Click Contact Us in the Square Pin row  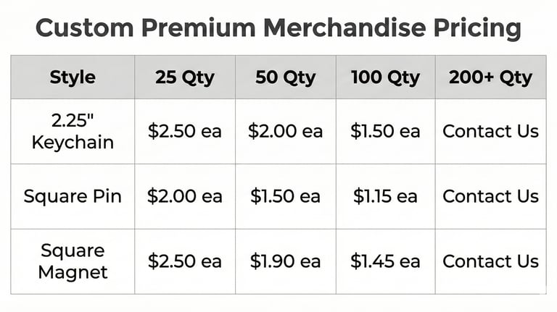pos(490,196)
